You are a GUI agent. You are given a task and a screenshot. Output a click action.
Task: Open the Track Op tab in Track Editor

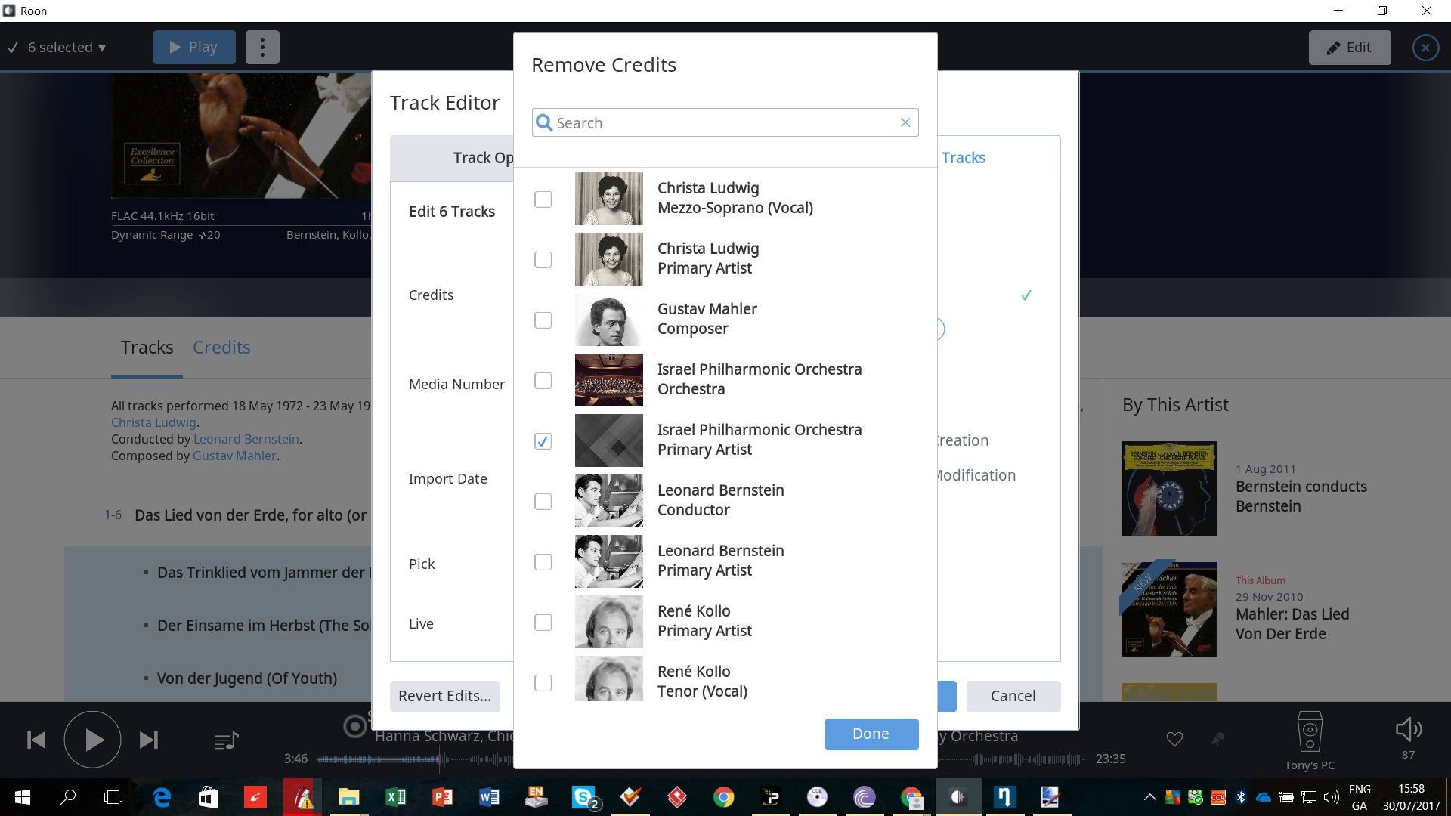(x=452, y=158)
